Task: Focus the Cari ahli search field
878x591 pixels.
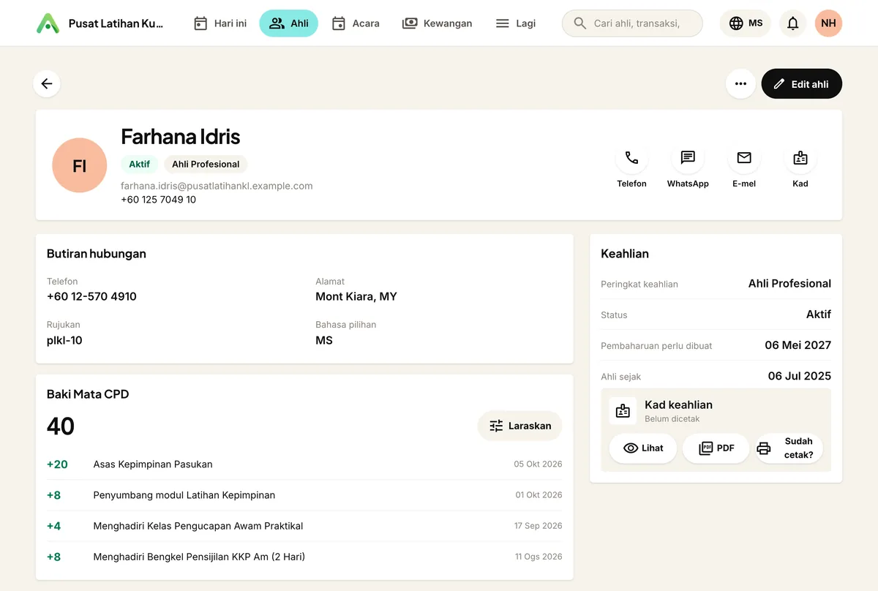Action: (x=632, y=23)
